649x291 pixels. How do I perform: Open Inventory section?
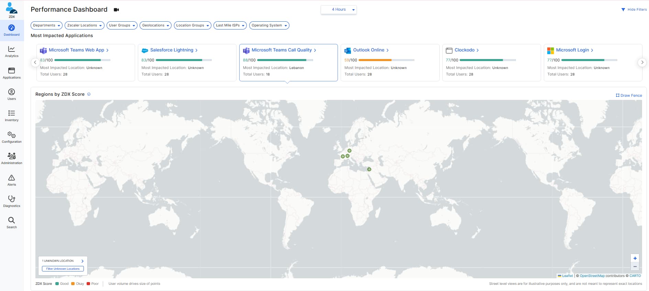point(12,116)
